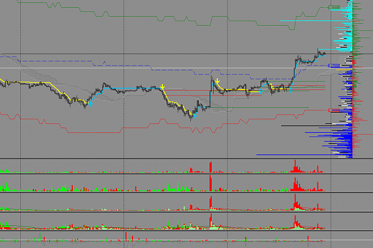Select the longest cyan horizontal profile line near top

316,21
